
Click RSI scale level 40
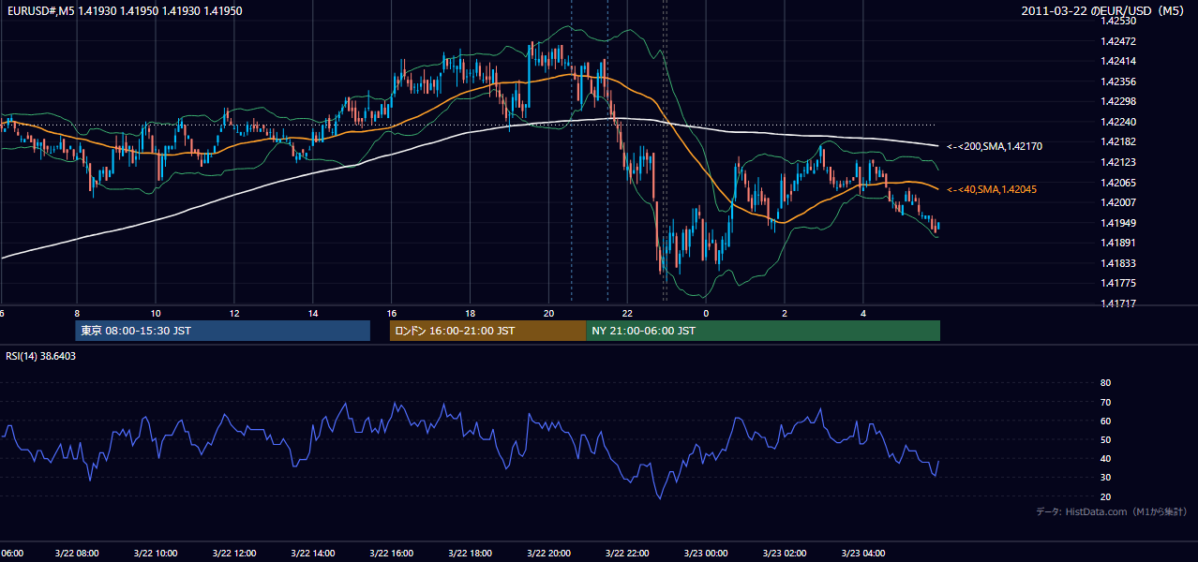pos(1105,459)
